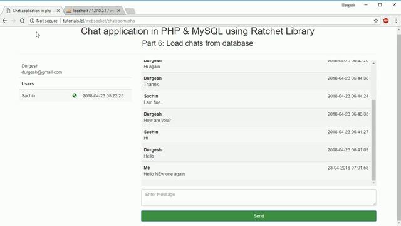Click the Users heading
Image resolution: width=401 pixels, height=226 pixels.
28,83
